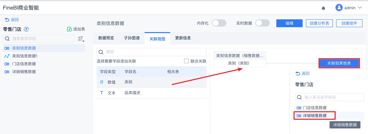Toggle the 内存化 switch
This screenshot has width=368, height=134.
point(219,23)
